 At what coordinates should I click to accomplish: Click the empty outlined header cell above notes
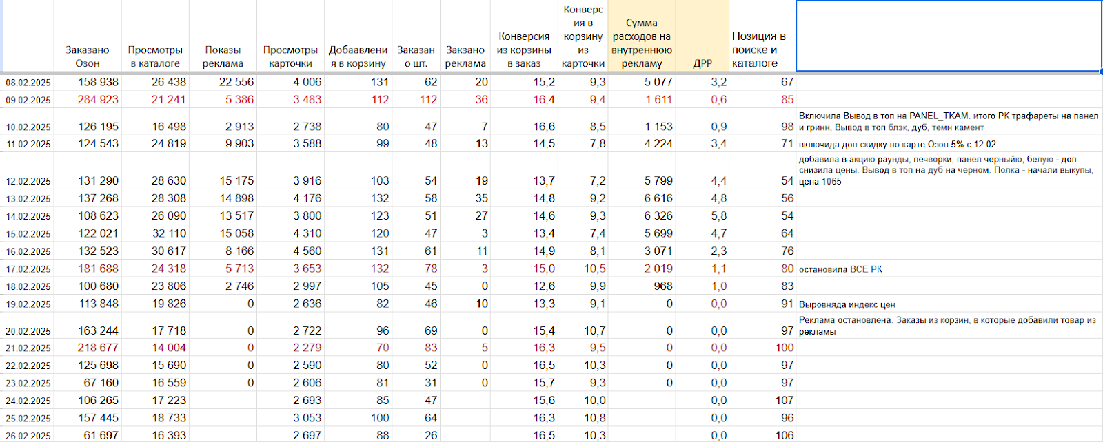[x=949, y=36]
